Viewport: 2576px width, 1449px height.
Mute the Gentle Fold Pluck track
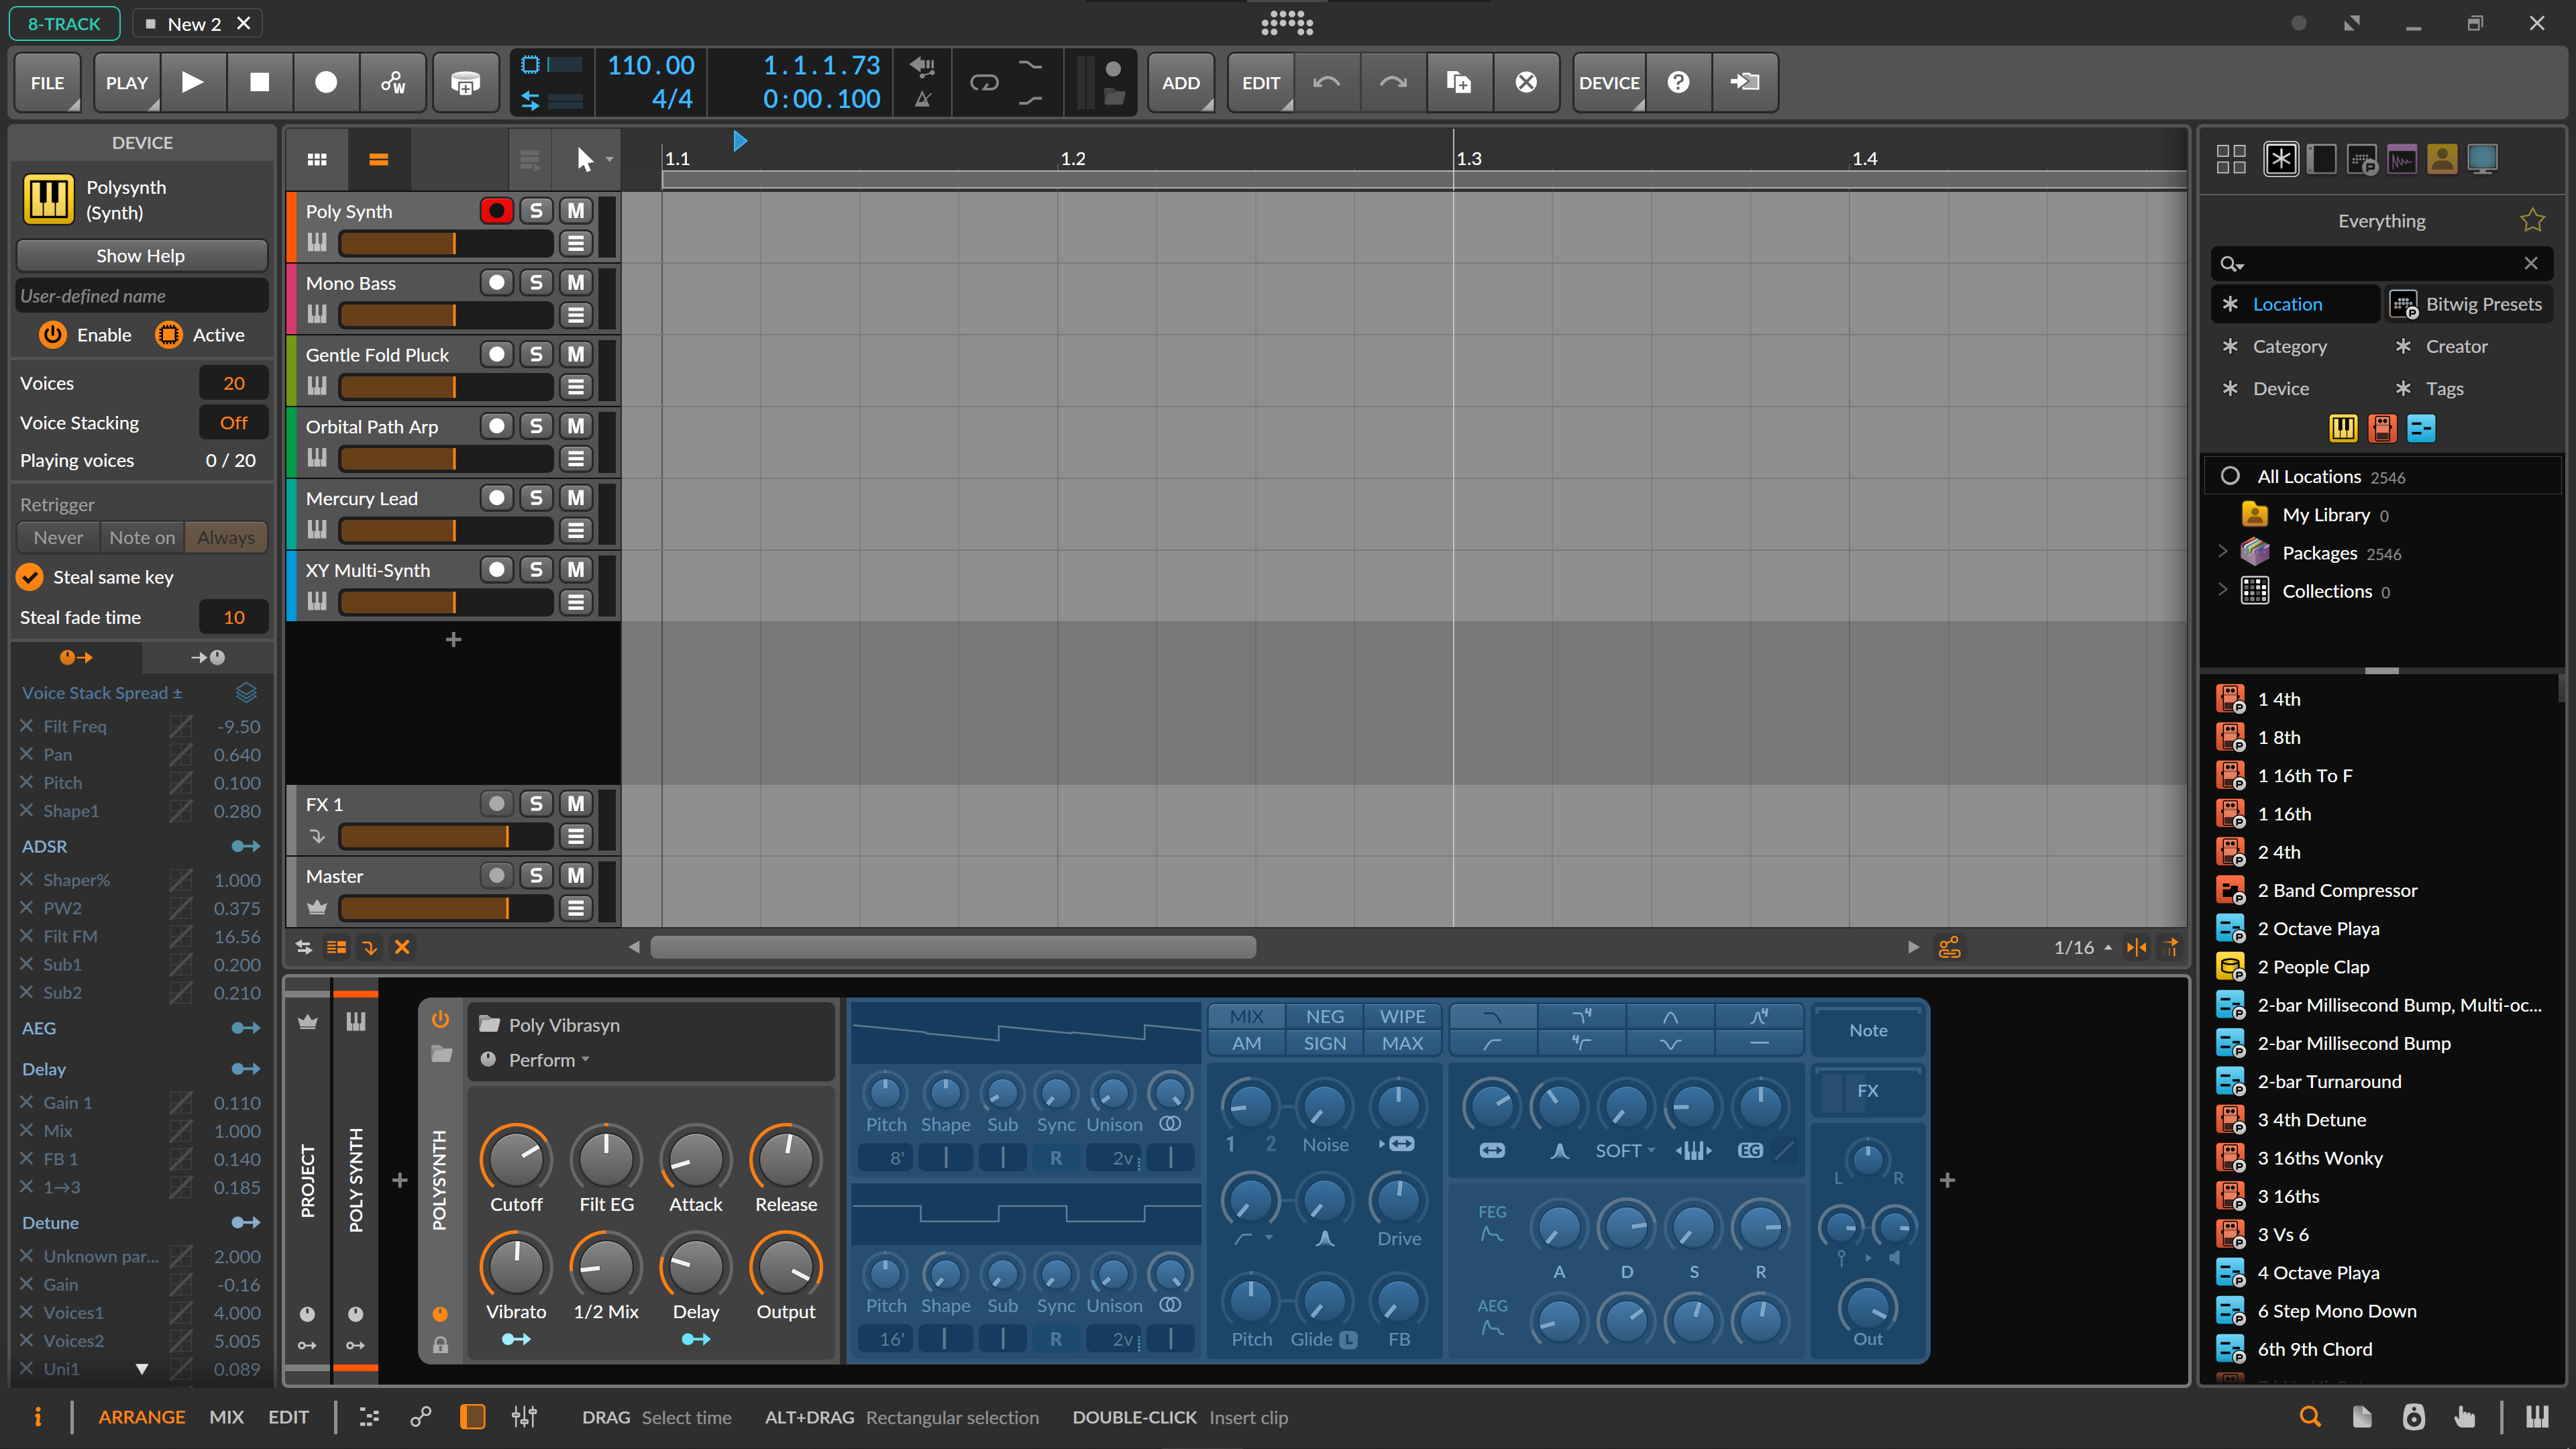pos(575,354)
